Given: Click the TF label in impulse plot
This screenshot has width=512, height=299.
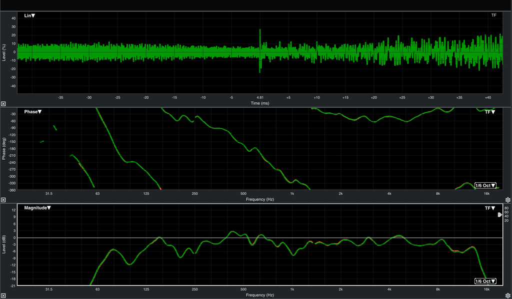Looking at the screenshot, I should 493,15.
